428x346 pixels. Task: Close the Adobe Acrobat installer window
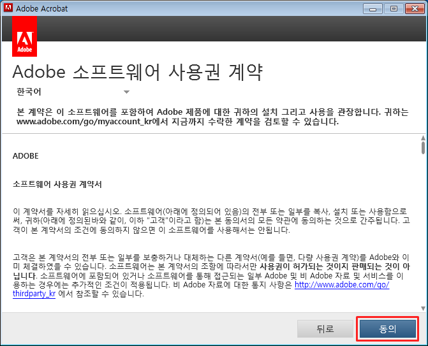click(415, 9)
